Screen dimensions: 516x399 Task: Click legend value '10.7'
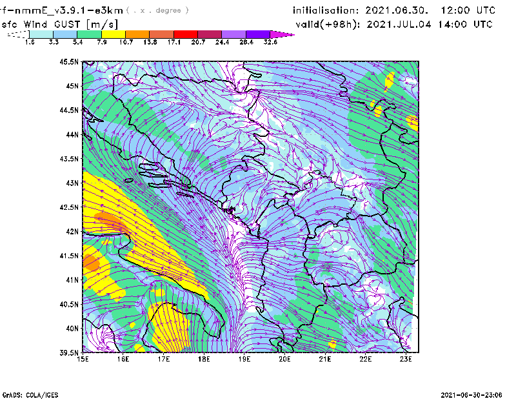[126, 42]
